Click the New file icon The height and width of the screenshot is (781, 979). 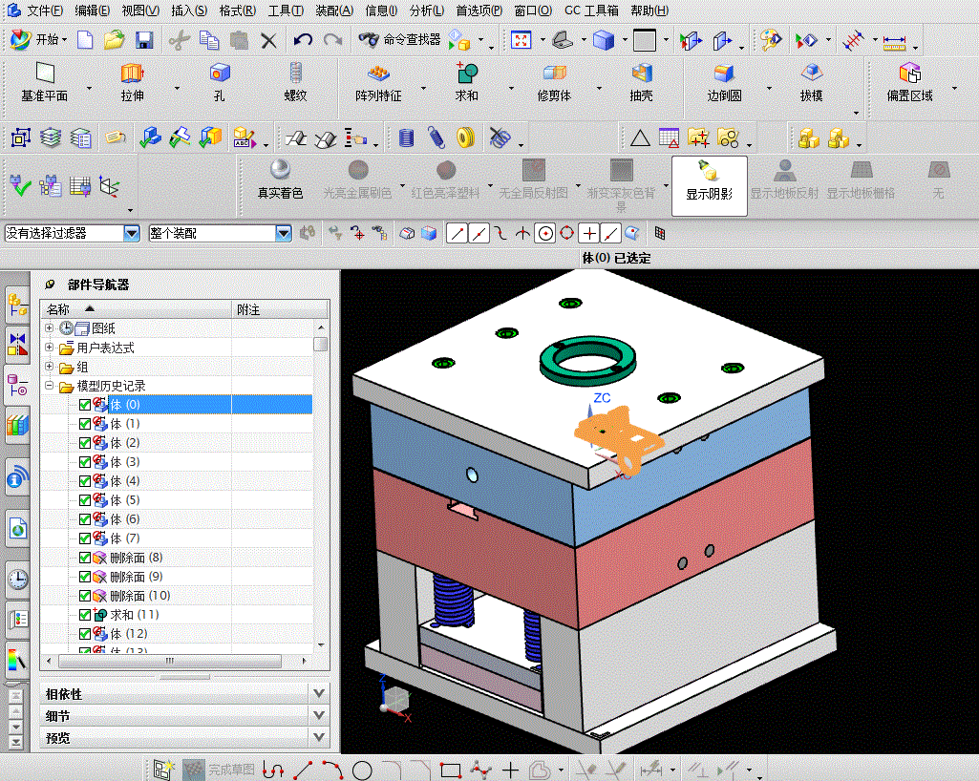85,40
